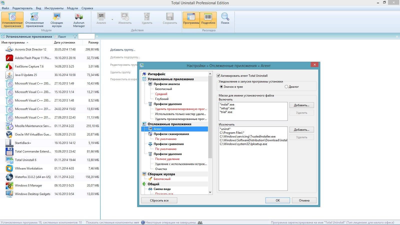The height and width of the screenshot is (225, 400).
Task: Select Windows 8 Manager icon
Action: pyautogui.click(x=9, y=185)
